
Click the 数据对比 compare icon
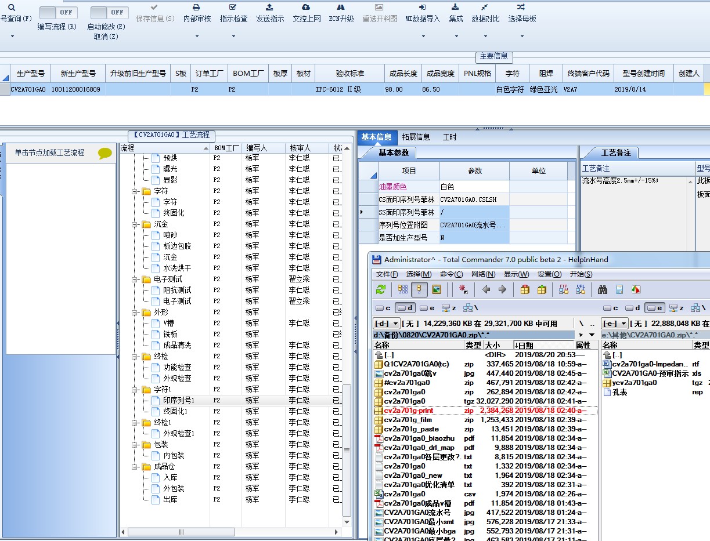coord(485,8)
